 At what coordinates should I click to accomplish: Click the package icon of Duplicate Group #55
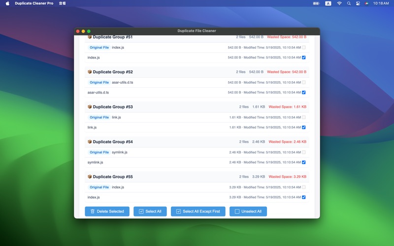coord(90,177)
